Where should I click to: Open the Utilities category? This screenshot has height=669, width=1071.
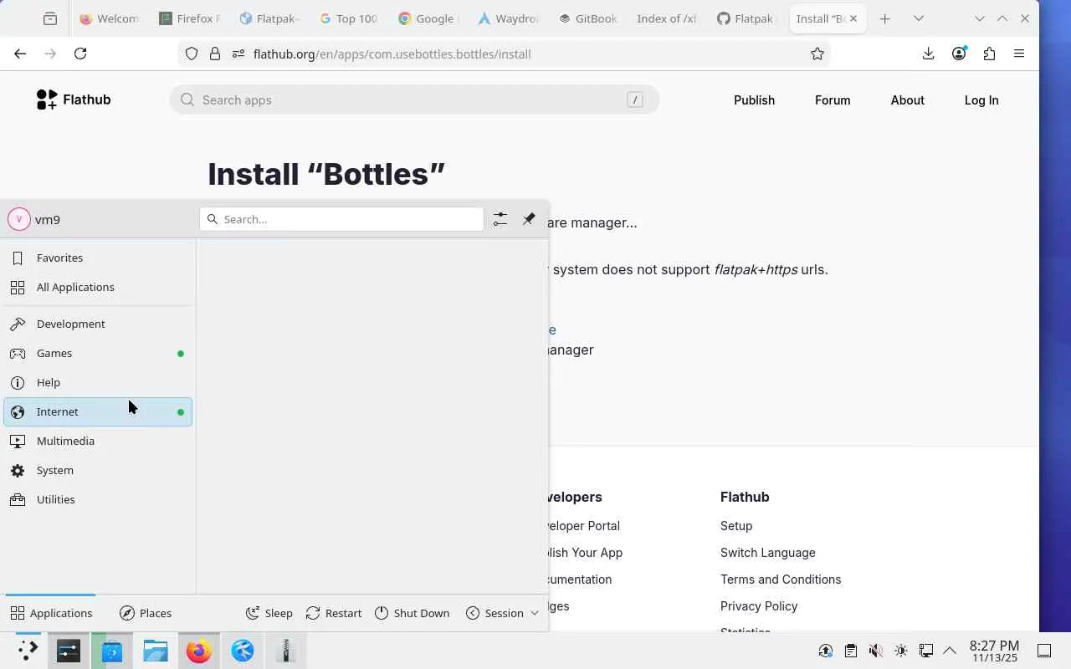click(x=98, y=499)
